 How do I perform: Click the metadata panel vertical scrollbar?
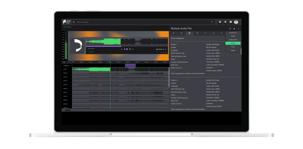click(241, 51)
